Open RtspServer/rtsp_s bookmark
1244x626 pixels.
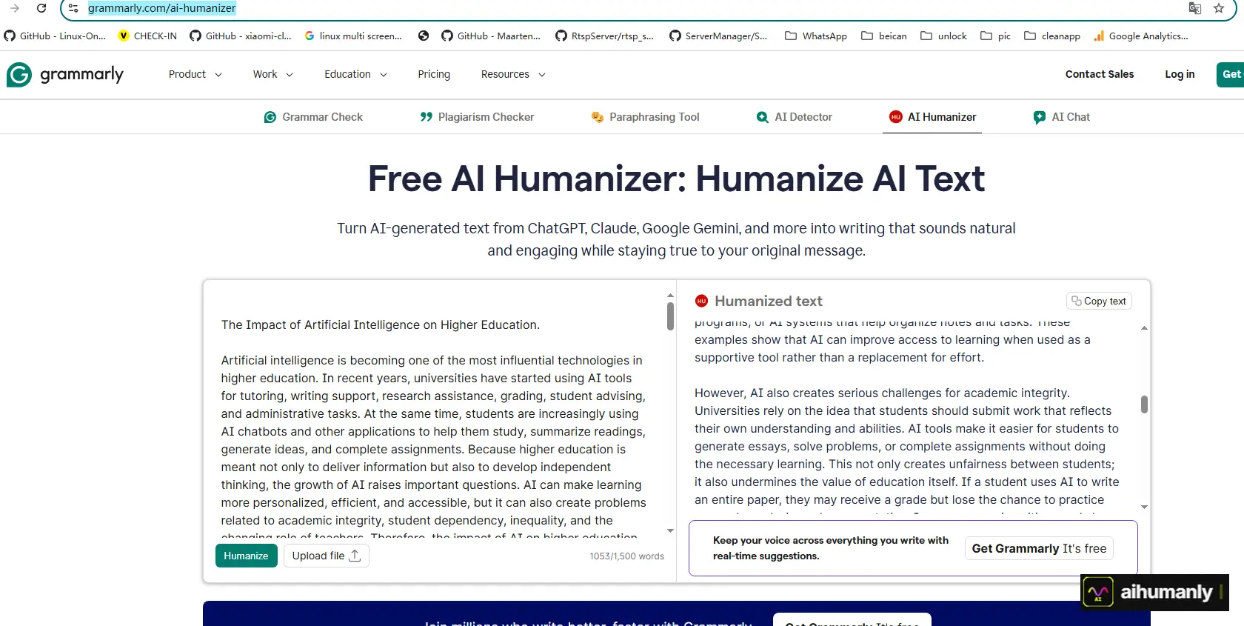coord(605,36)
